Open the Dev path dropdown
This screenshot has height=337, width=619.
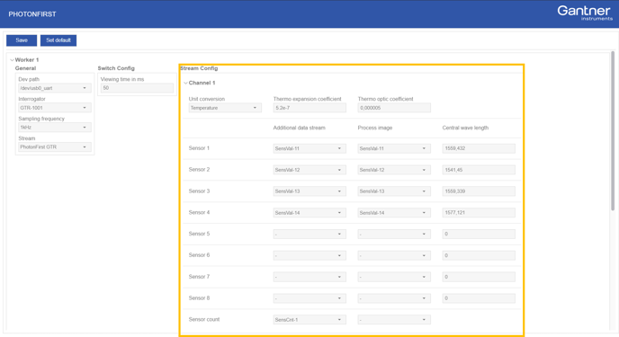[55, 88]
